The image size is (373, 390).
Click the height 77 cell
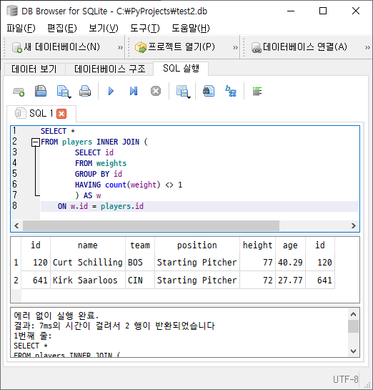click(x=257, y=263)
